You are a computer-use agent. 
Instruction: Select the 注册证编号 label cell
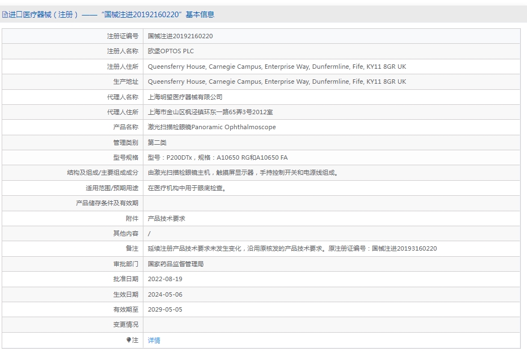(123, 36)
